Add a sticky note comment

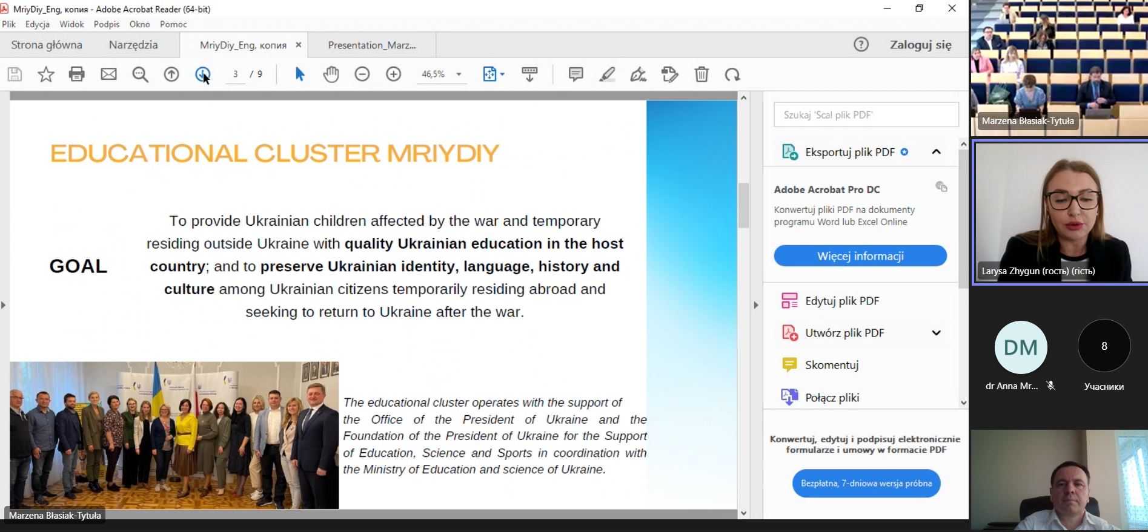click(576, 74)
